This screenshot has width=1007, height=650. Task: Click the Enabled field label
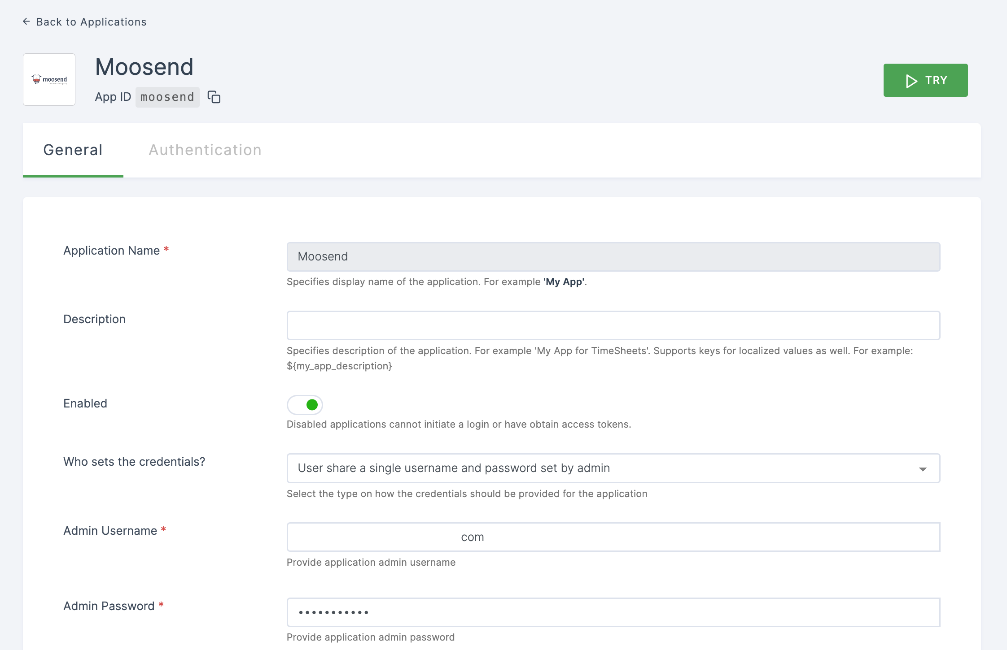click(x=85, y=403)
